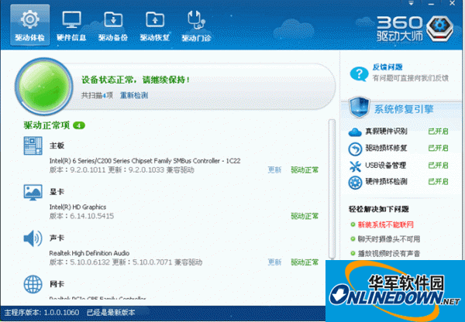
Task: Select the Intel(R) HD Graphics entry text
Action: tap(77, 207)
